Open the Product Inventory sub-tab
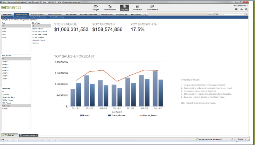Viewport: 255px width, 145px height. 57,17
